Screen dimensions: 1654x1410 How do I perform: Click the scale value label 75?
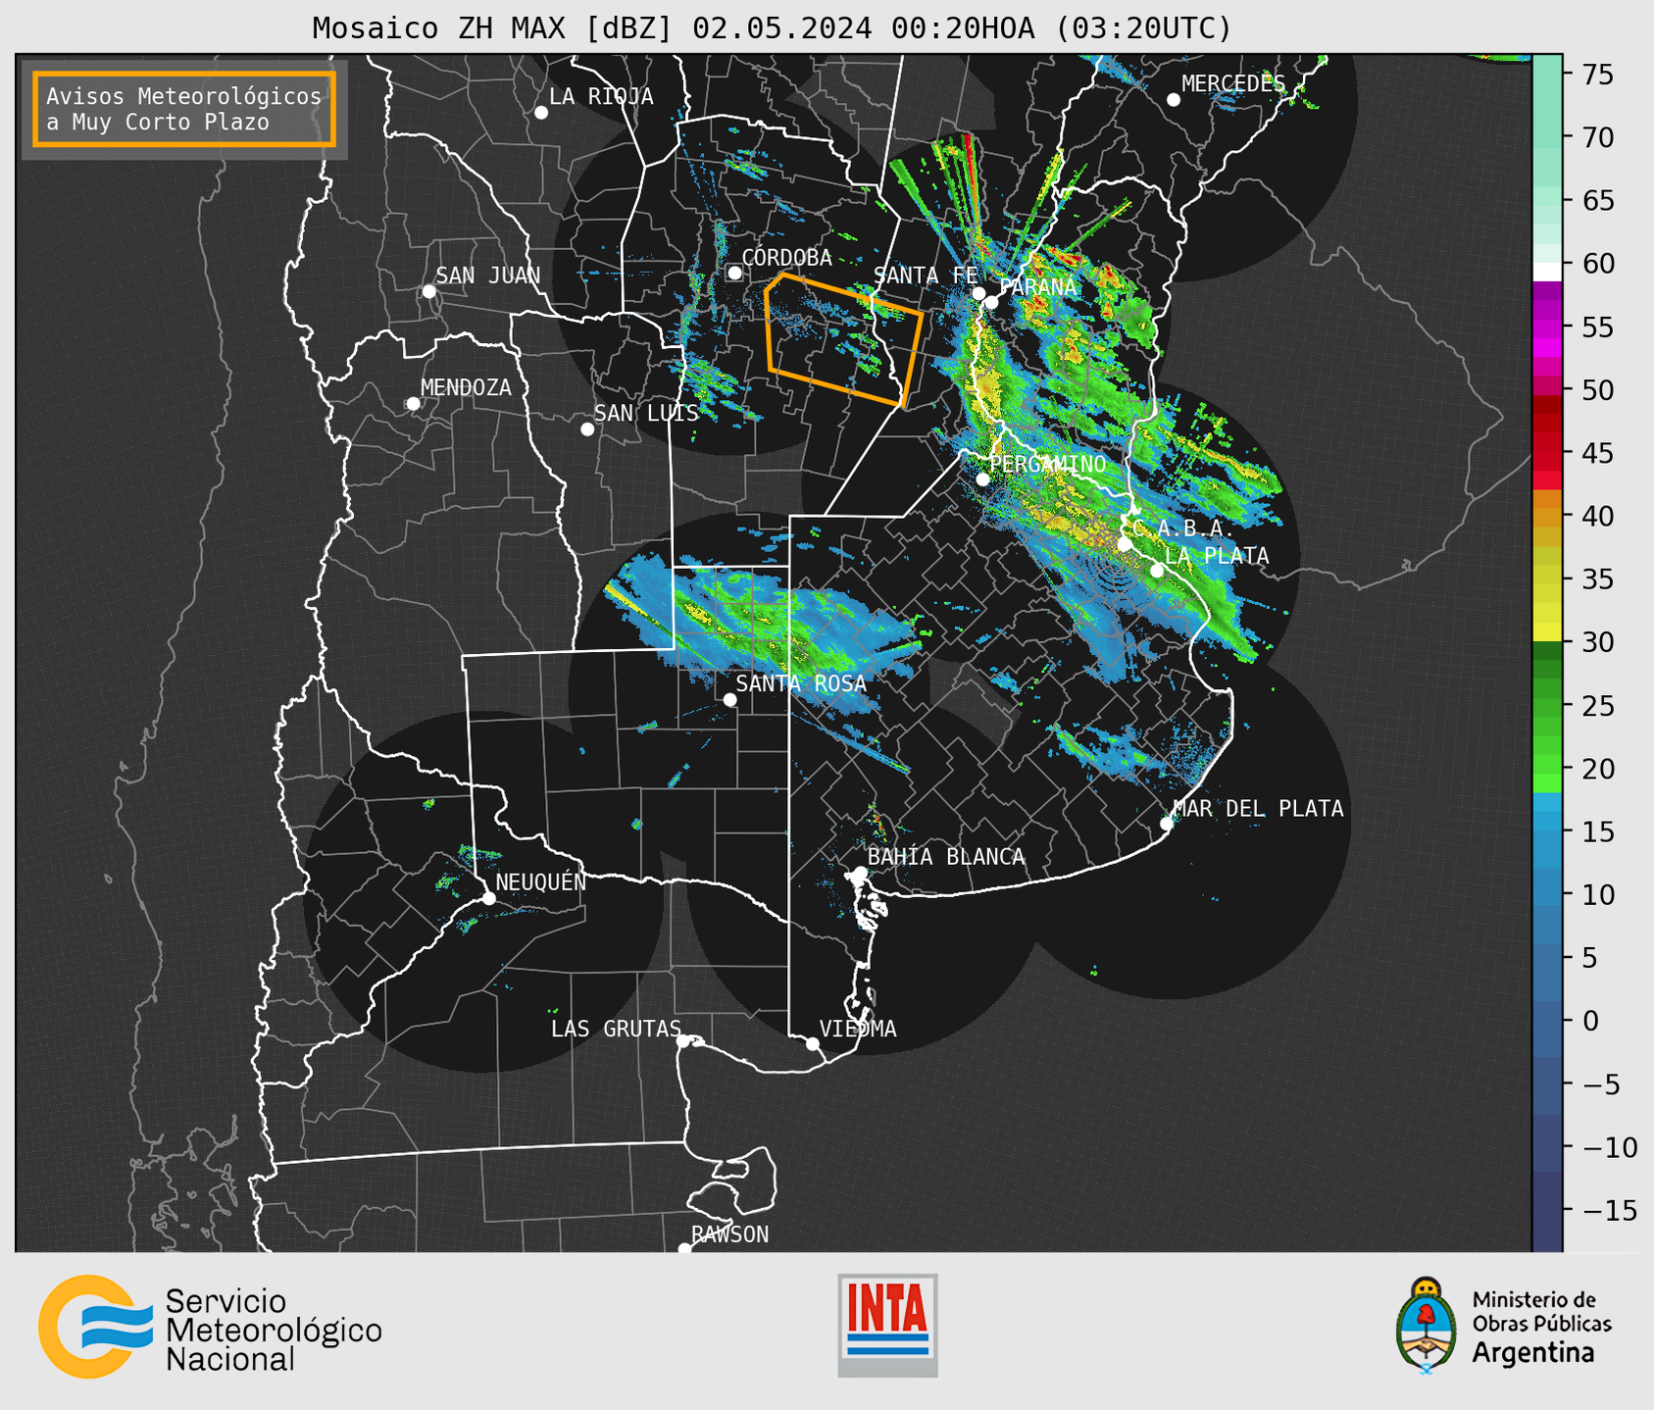tap(1597, 75)
